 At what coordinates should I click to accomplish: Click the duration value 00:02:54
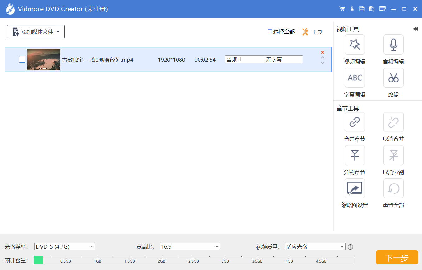tap(205, 60)
